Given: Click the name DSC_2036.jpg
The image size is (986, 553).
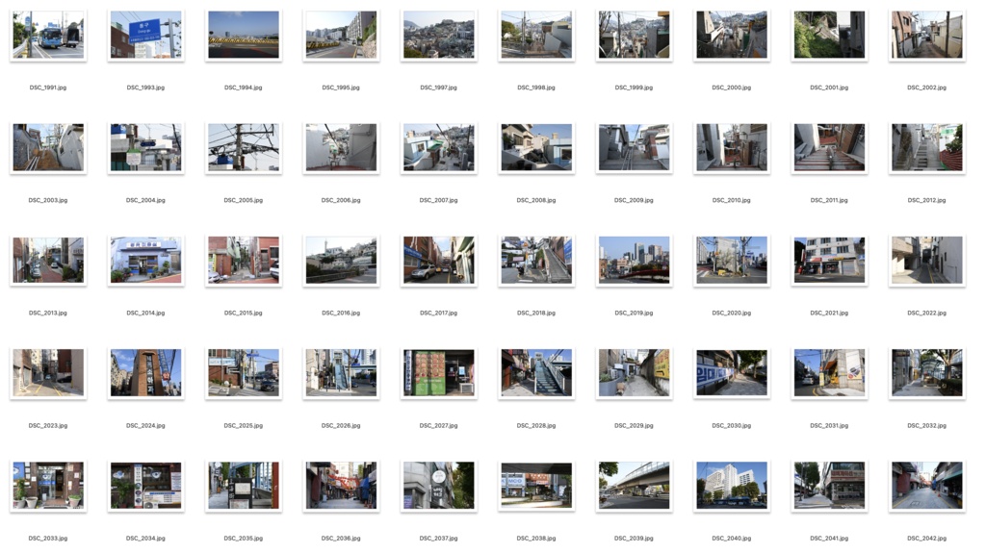Looking at the screenshot, I should [x=341, y=539].
